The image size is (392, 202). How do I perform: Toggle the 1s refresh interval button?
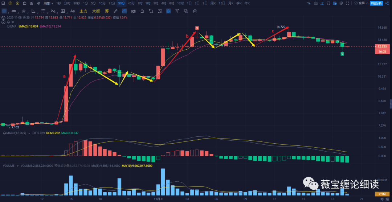(309, 3)
